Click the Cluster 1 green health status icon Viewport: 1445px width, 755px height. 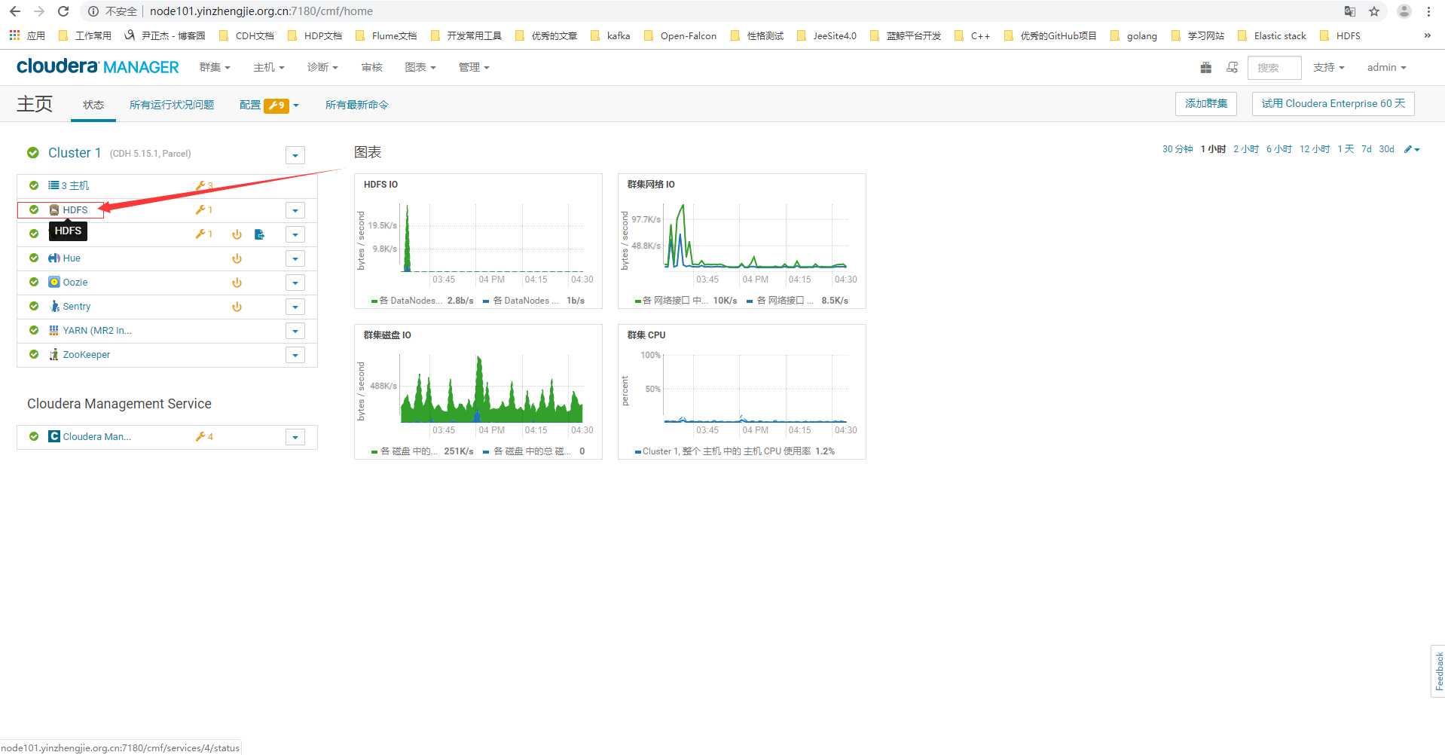(33, 153)
